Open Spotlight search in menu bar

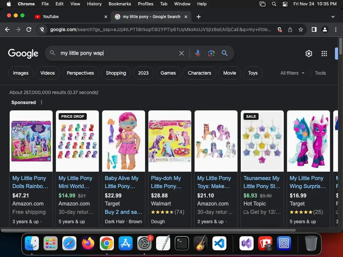274,4
